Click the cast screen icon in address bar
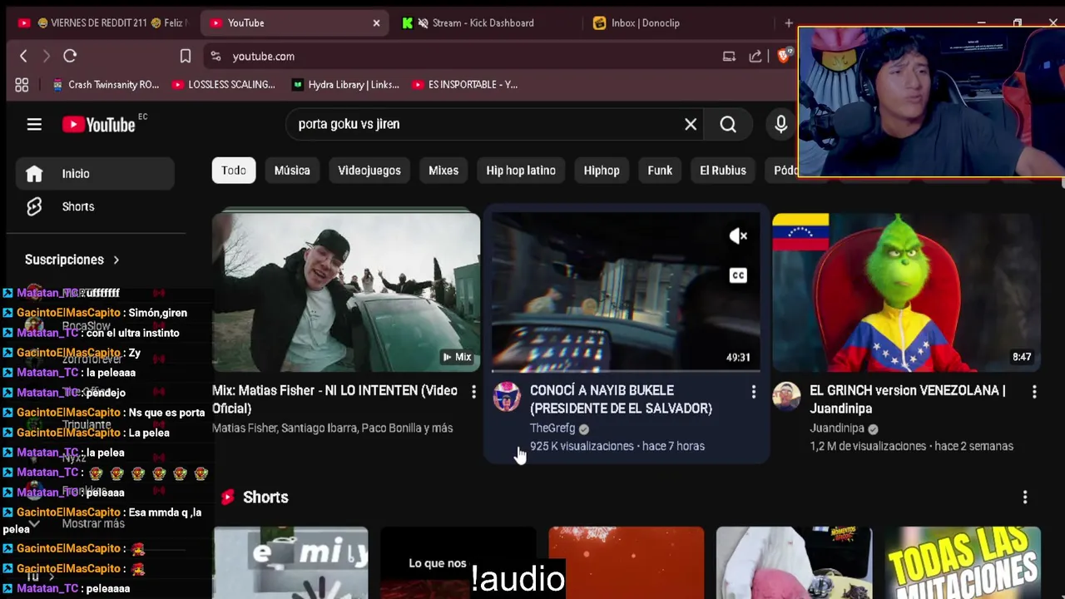The width and height of the screenshot is (1065, 599). [729, 56]
